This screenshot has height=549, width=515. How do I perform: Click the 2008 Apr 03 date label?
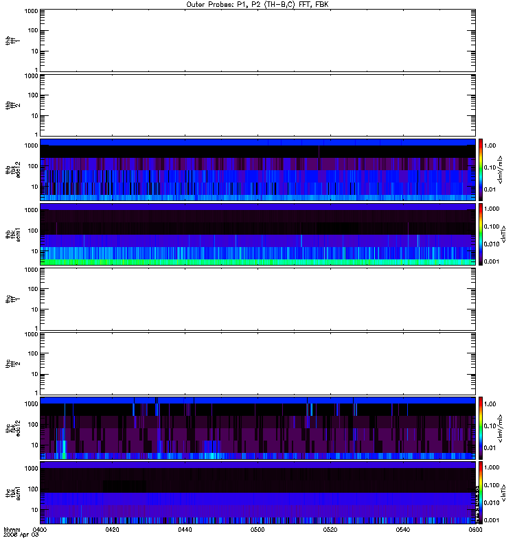click(21, 535)
